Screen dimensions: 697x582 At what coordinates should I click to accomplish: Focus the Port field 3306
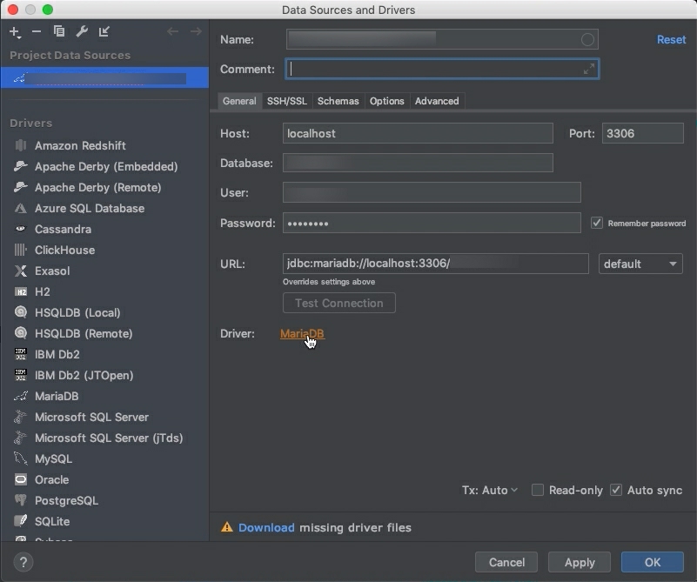coord(643,133)
